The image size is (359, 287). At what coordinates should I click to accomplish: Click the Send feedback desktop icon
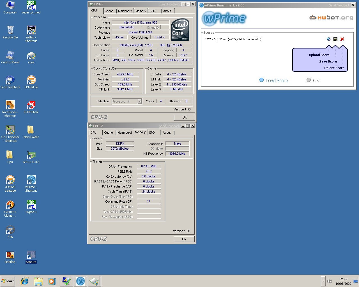[x=10, y=82]
